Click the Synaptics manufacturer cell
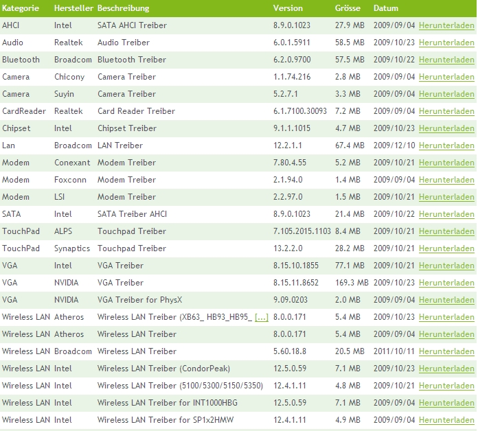This screenshot has height=431, width=478. pos(72,248)
